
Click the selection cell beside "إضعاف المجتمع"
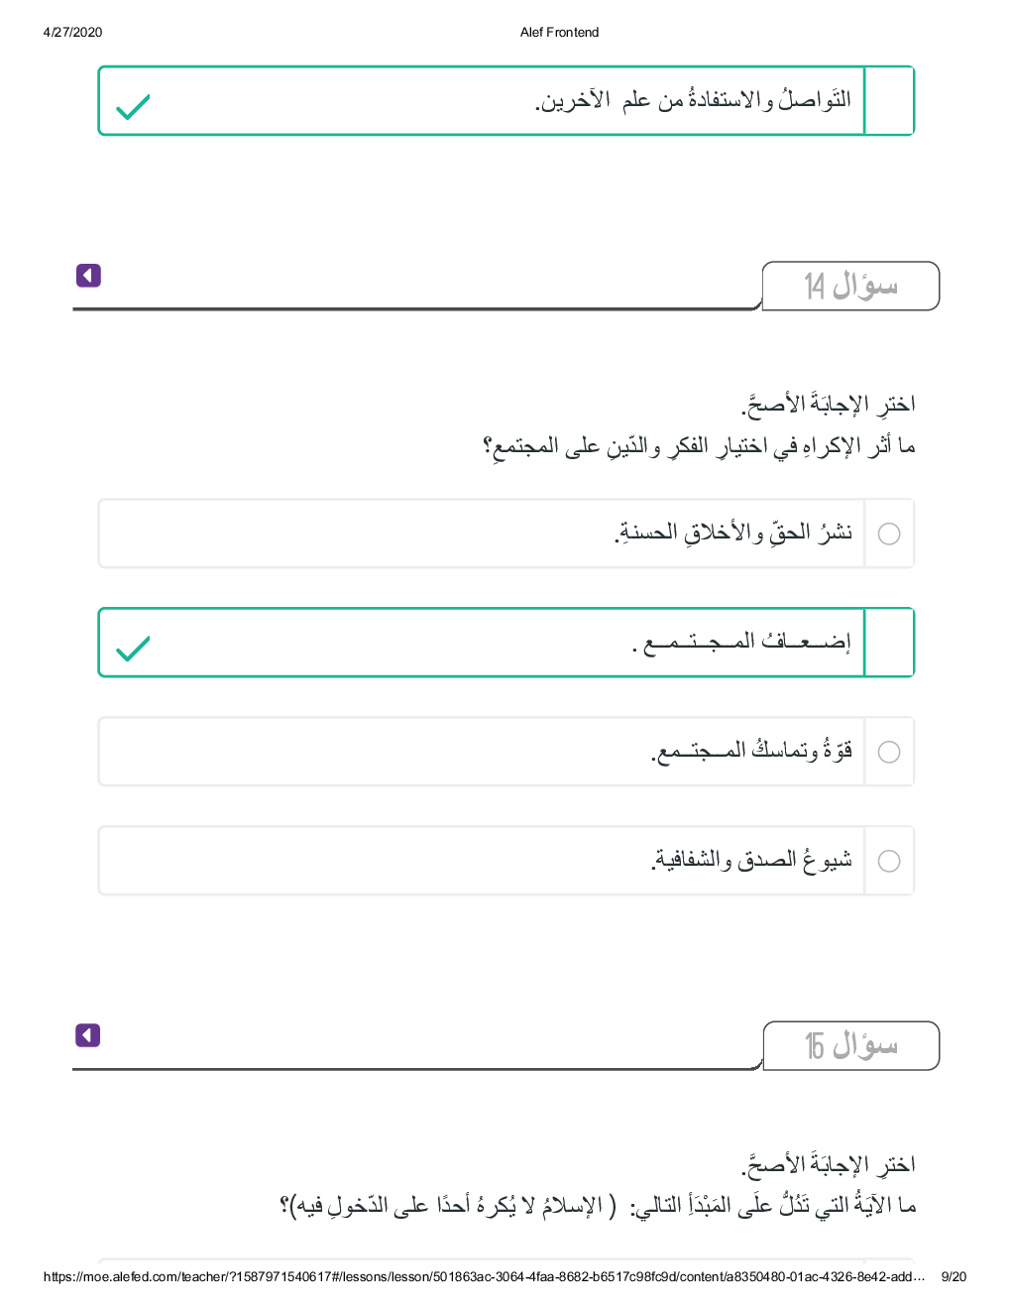tap(889, 644)
